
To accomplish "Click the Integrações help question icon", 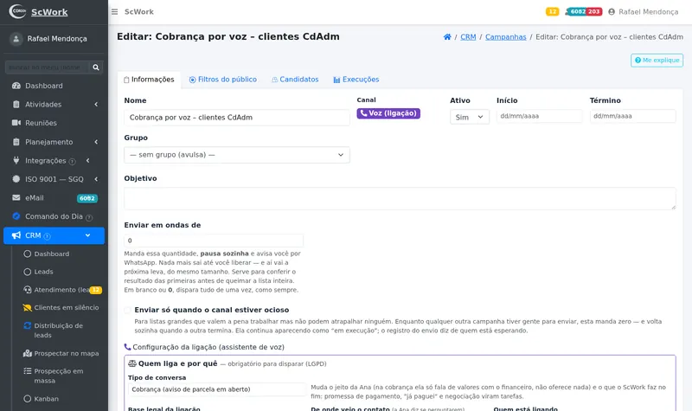I will pyautogui.click(x=73, y=162).
